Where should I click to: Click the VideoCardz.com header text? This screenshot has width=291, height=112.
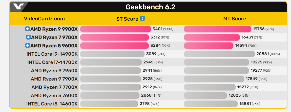coord(44,19)
